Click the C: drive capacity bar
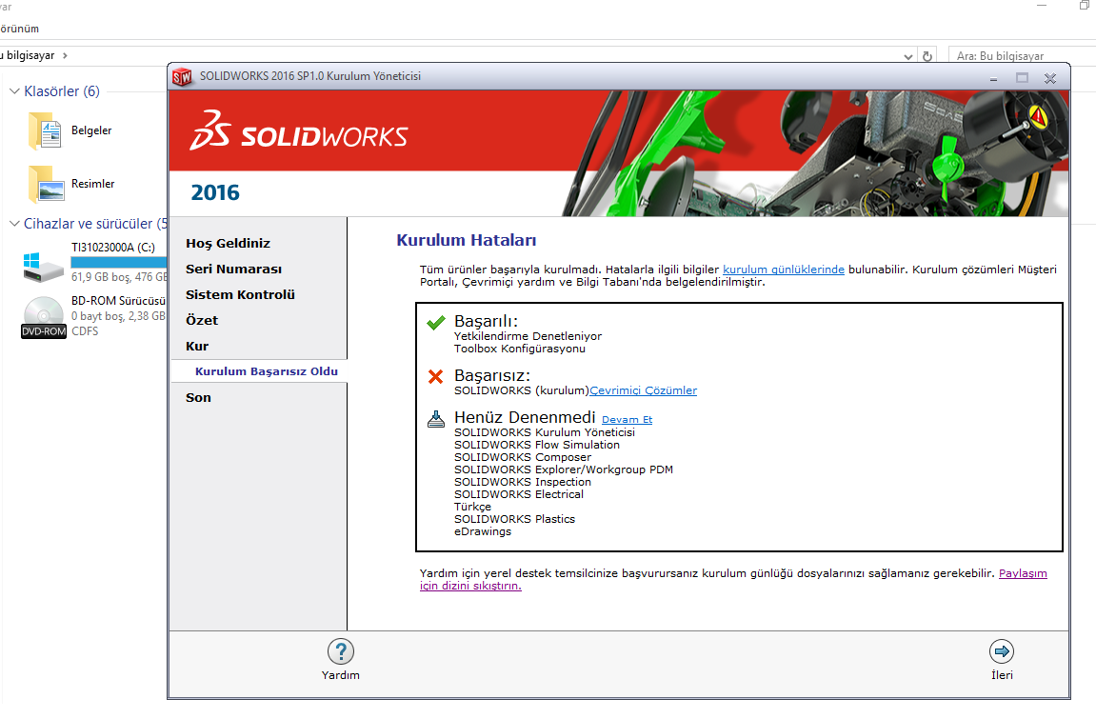 coord(119,262)
